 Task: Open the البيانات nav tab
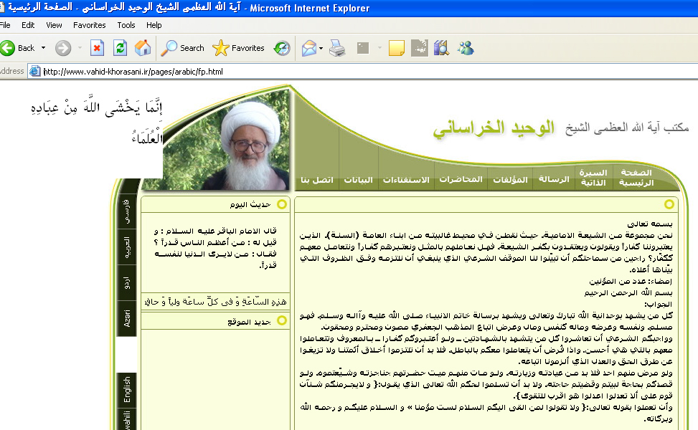[359, 180]
